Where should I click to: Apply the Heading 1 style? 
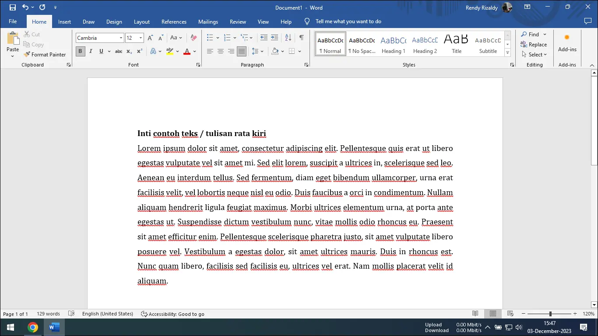point(393,44)
